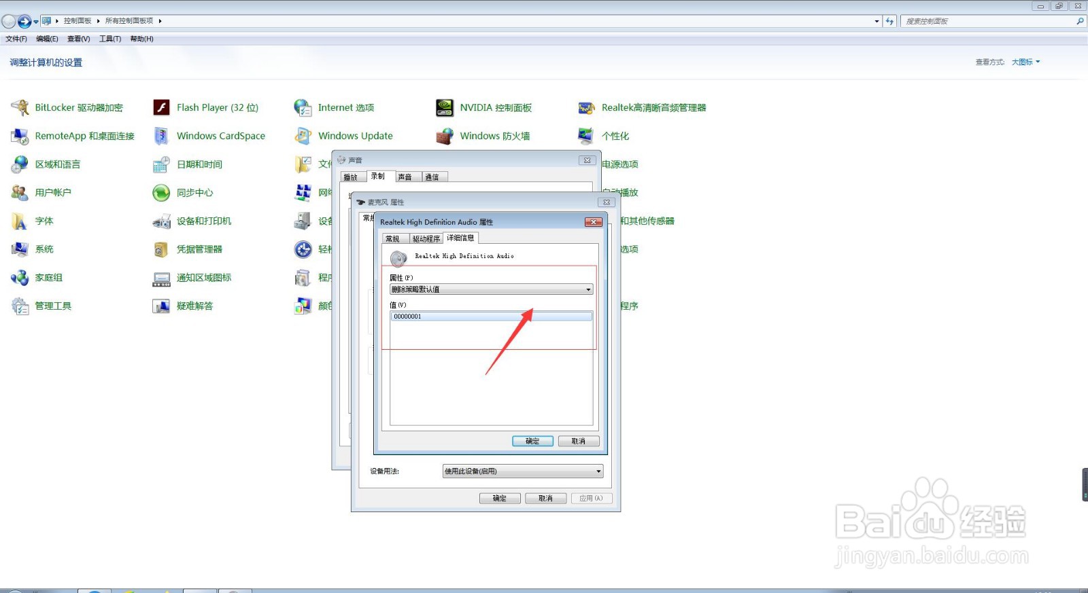Open the 疑难解答 icon
The image size is (1088, 593).
161,306
